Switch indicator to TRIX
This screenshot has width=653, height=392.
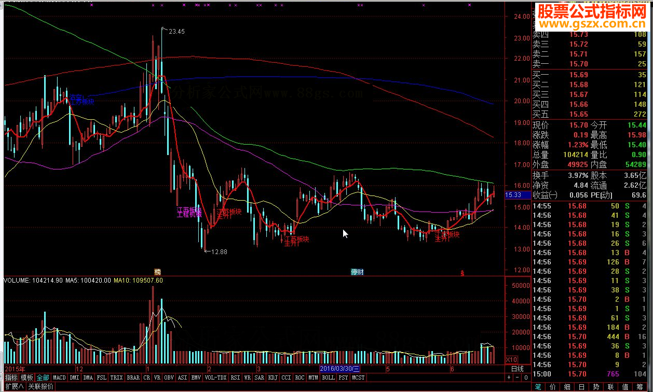pos(116,377)
